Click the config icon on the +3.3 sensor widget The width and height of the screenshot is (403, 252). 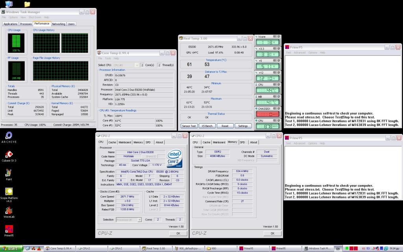[275, 48]
